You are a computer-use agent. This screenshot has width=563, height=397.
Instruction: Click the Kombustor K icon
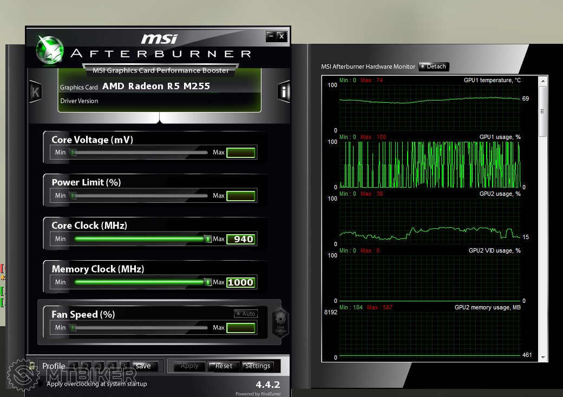pos(36,91)
